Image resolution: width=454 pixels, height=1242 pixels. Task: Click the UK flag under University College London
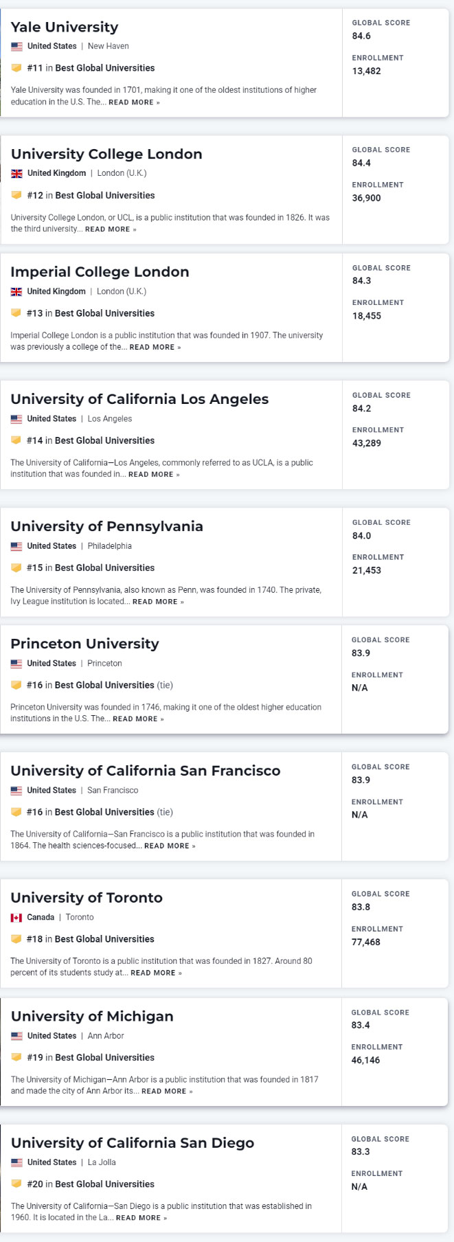pyautogui.click(x=16, y=174)
